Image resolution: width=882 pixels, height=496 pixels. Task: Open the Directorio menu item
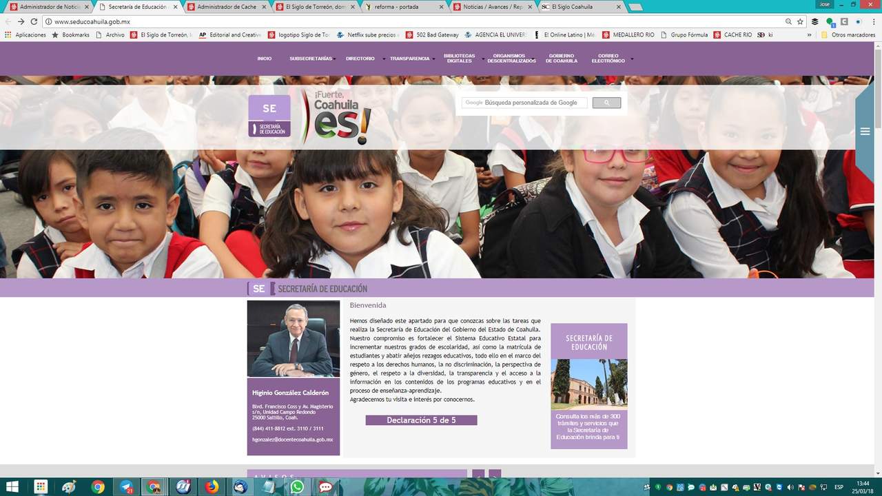click(360, 59)
